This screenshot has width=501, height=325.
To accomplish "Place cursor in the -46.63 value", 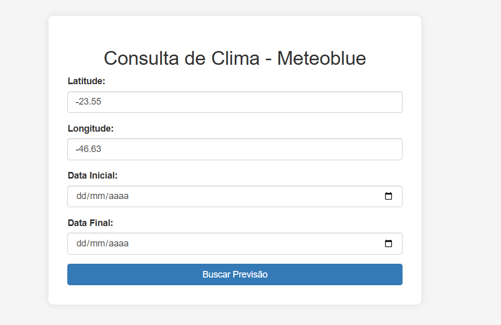I will (88, 149).
